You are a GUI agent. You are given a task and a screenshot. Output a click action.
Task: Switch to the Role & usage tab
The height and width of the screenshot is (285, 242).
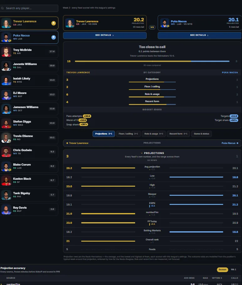coord(154,134)
